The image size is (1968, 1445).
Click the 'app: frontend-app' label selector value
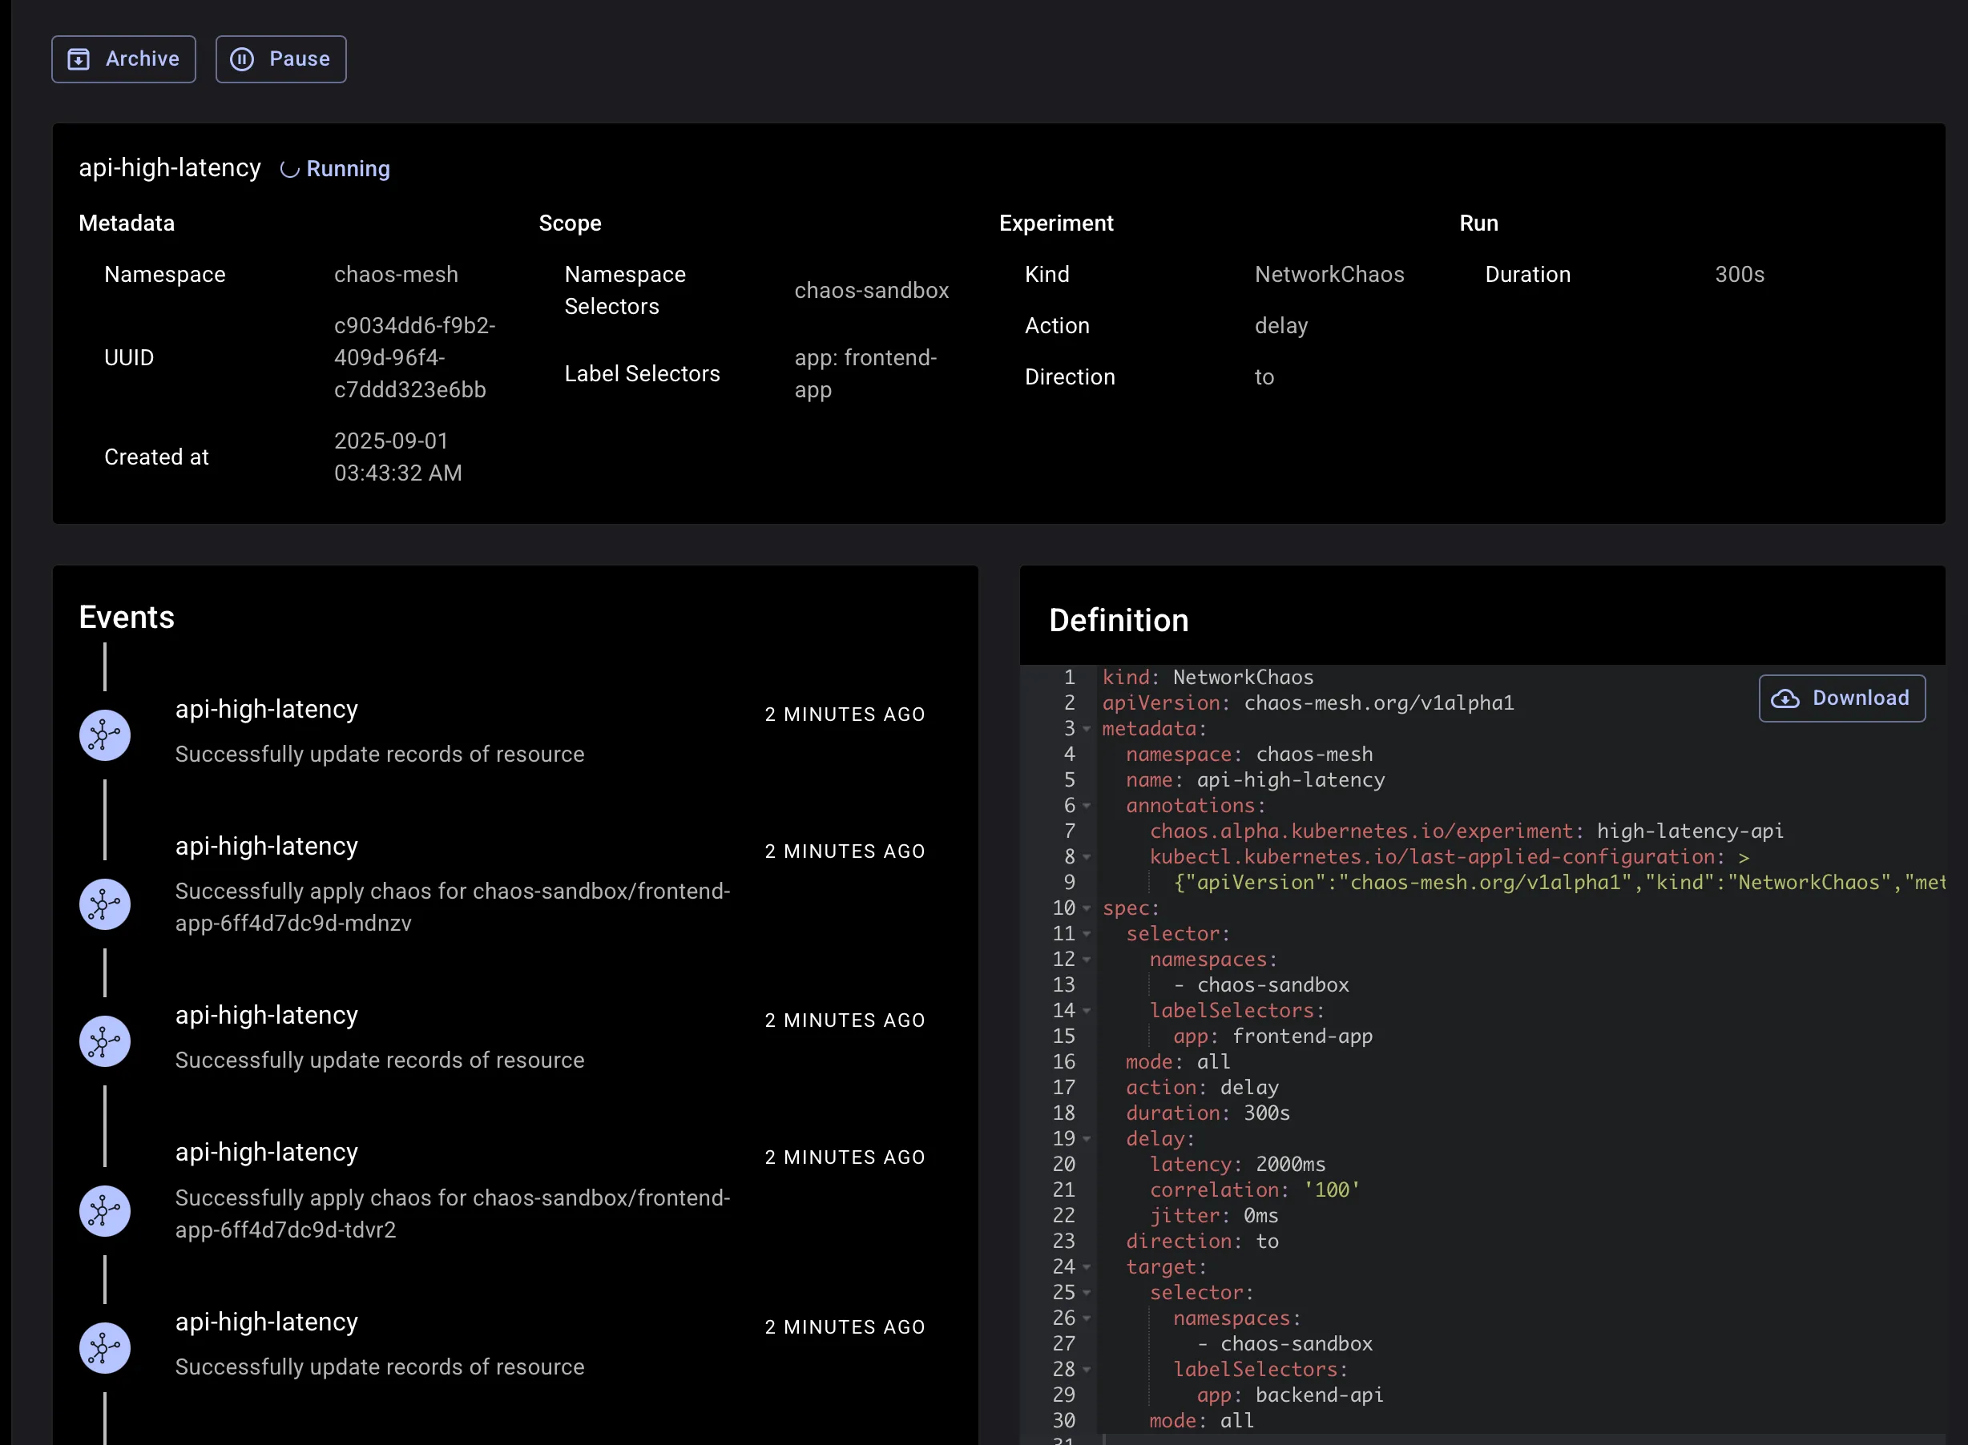(865, 373)
